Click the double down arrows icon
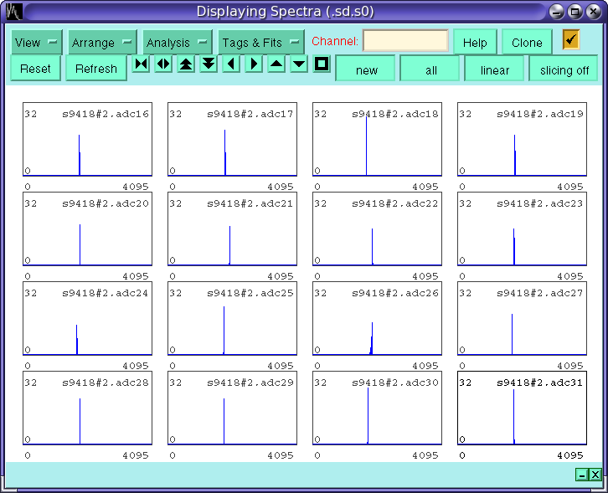The height and width of the screenshot is (493, 608). point(209,64)
